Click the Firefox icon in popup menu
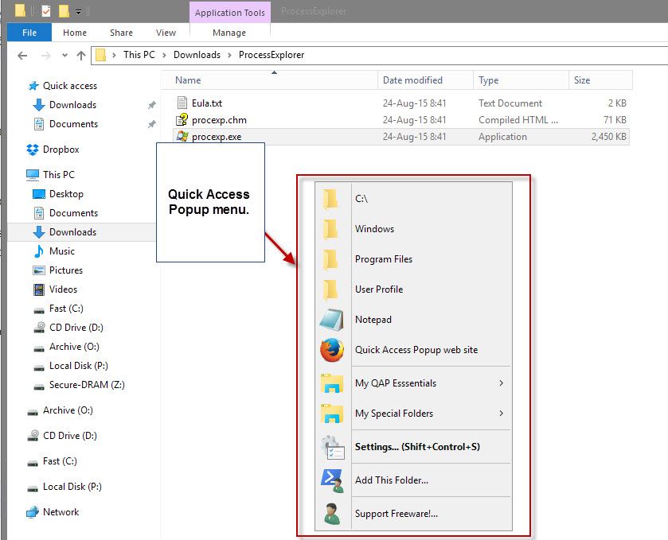The image size is (668, 540). pos(332,350)
